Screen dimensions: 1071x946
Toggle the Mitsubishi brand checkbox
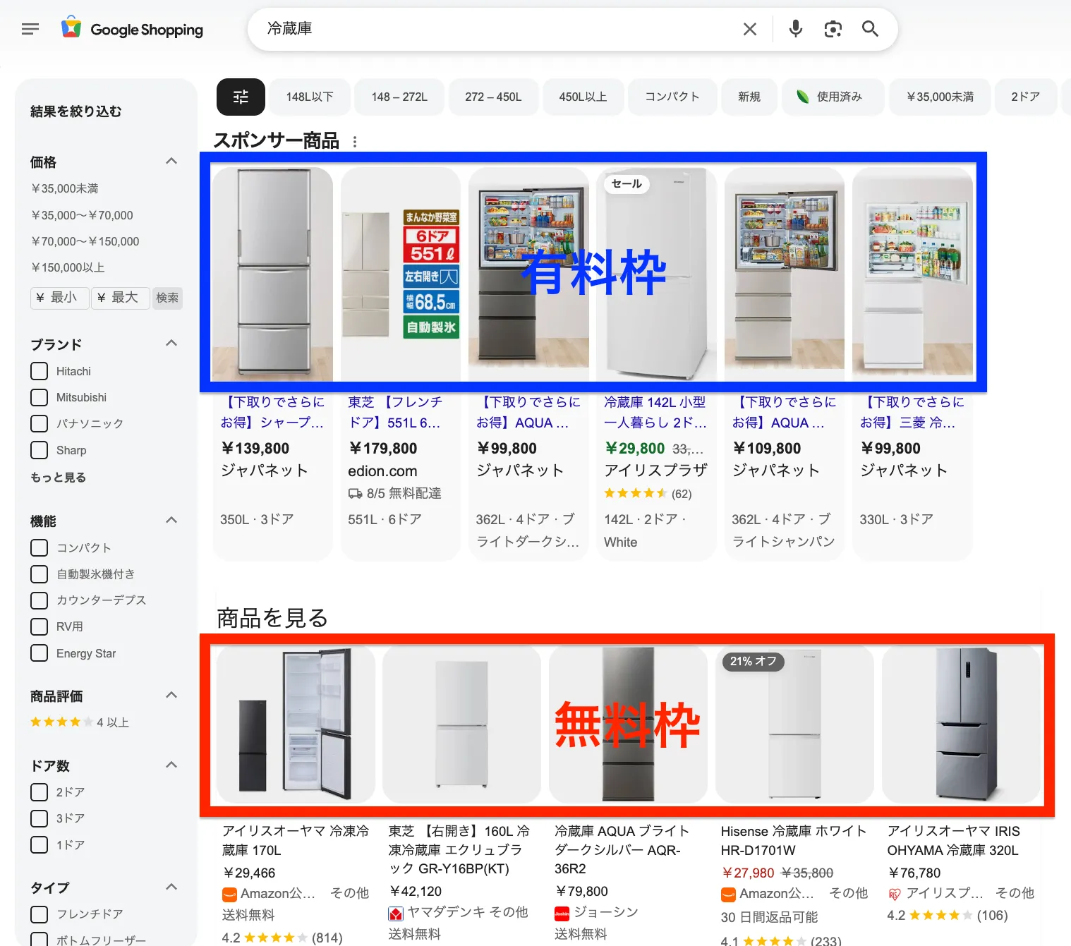[40, 397]
